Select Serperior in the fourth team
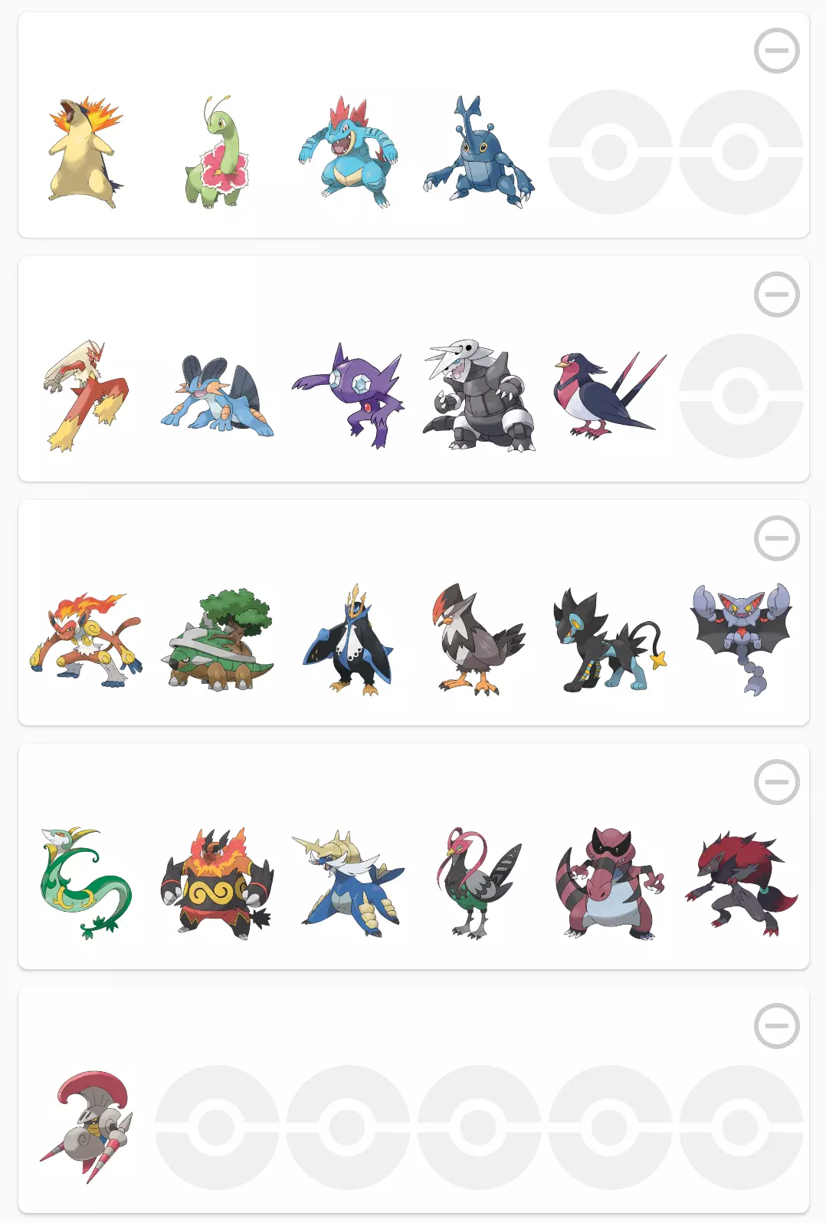This screenshot has height=1223, width=826. click(x=86, y=883)
